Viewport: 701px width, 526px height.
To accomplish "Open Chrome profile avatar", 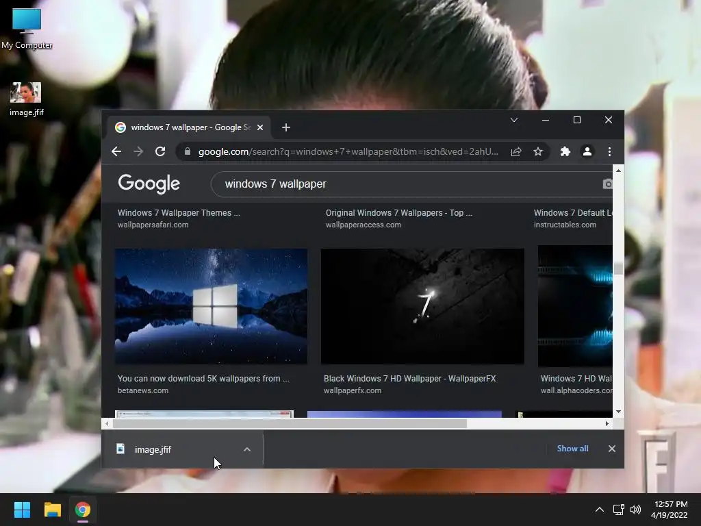I will (587, 151).
